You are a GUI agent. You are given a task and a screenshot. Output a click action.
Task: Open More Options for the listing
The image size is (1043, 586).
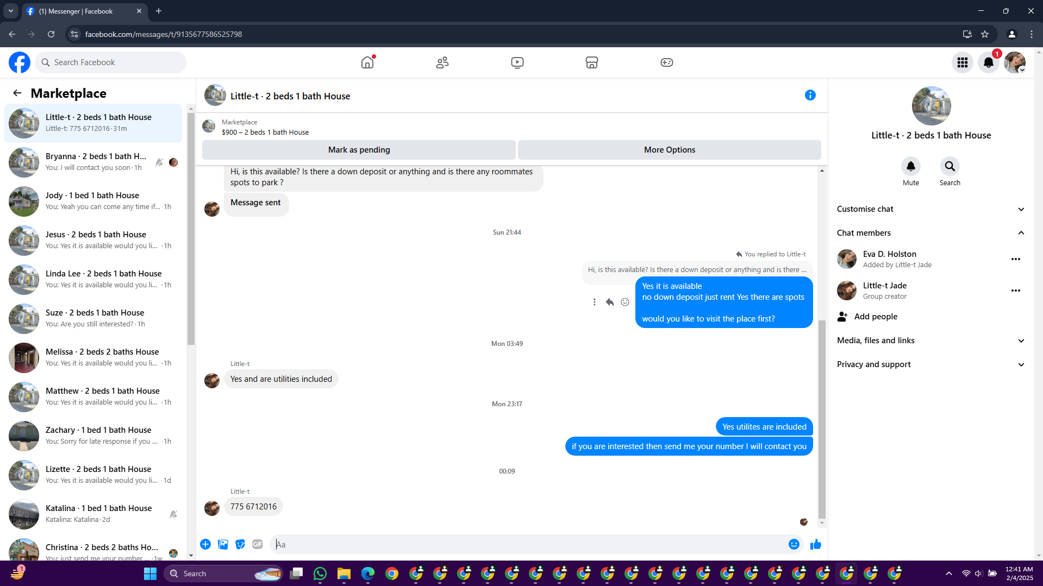[x=670, y=150]
